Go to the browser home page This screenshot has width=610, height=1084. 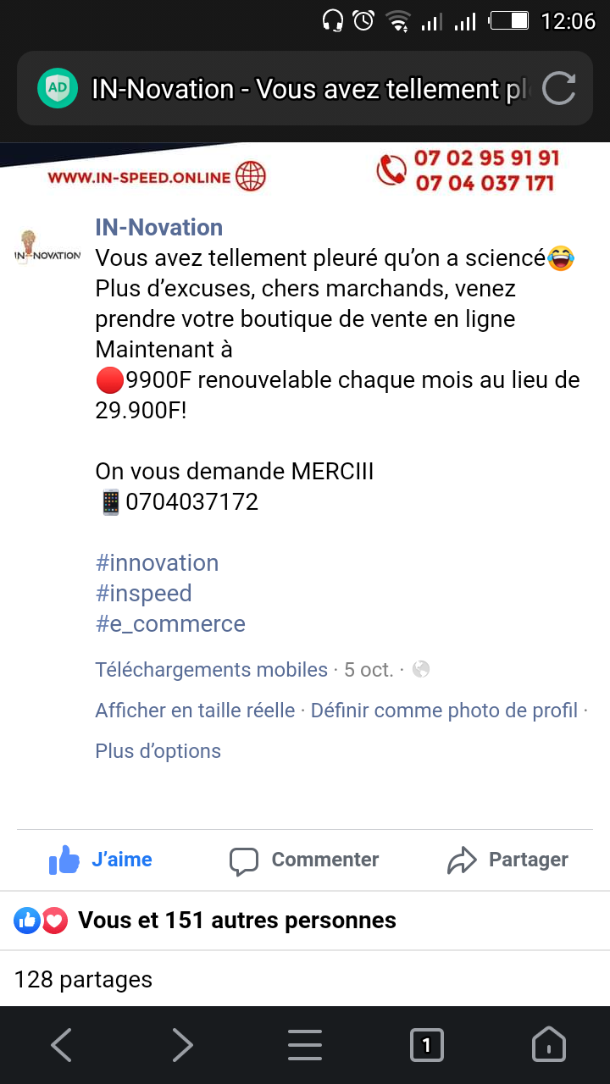pyautogui.click(x=548, y=1045)
